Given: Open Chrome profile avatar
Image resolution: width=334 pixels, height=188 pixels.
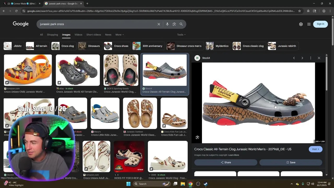Looking at the screenshot, I should (x=324, y=11).
